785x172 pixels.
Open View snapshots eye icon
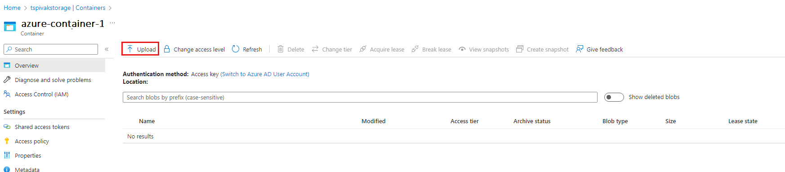coord(462,49)
